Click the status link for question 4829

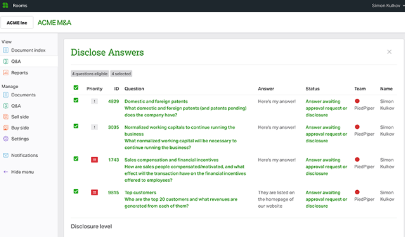pos(326,108)
